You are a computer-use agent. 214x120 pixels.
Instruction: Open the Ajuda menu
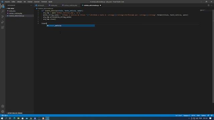coord(50,2)
